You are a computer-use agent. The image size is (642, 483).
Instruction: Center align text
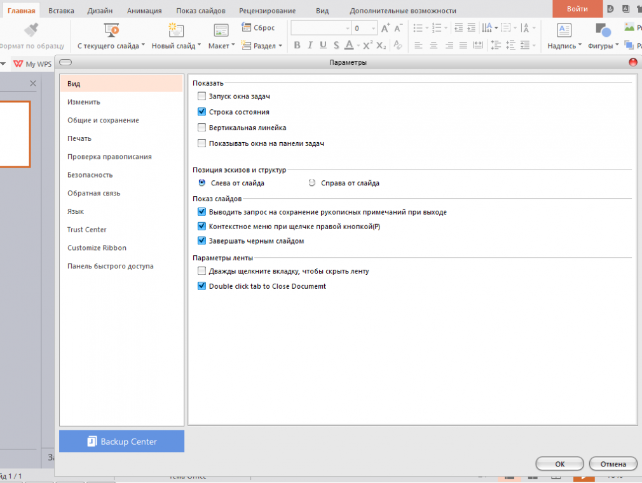[434, 45]
